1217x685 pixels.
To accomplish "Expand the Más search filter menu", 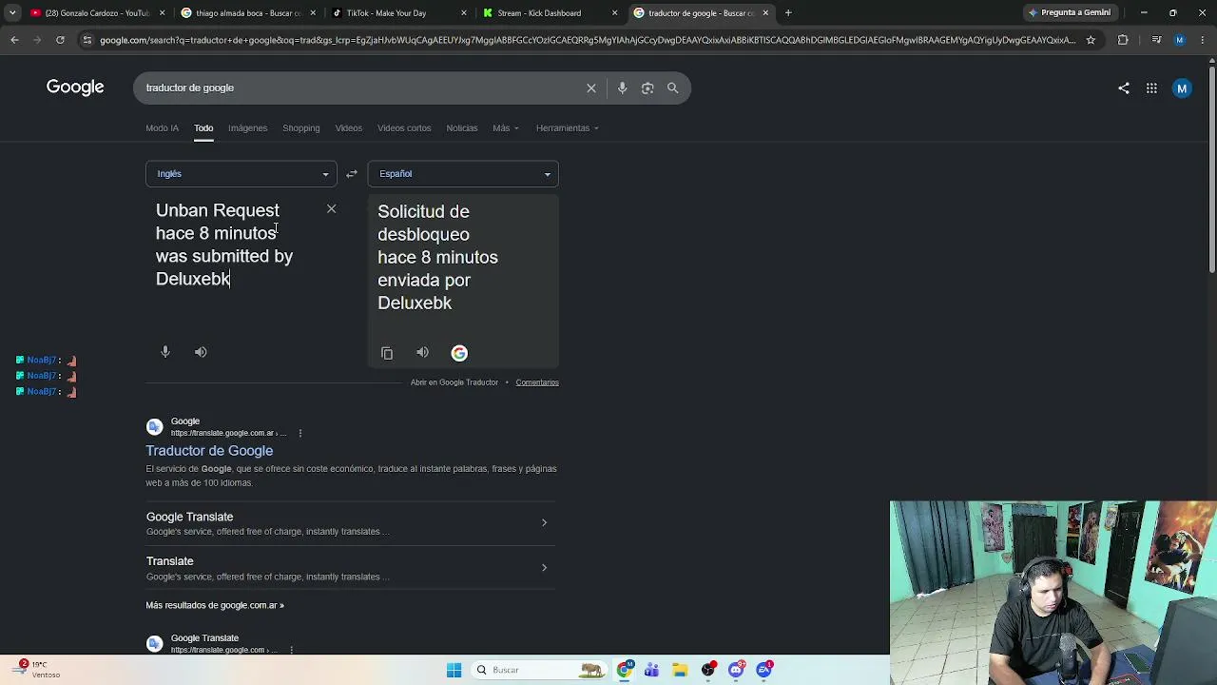I will (506, 128).
